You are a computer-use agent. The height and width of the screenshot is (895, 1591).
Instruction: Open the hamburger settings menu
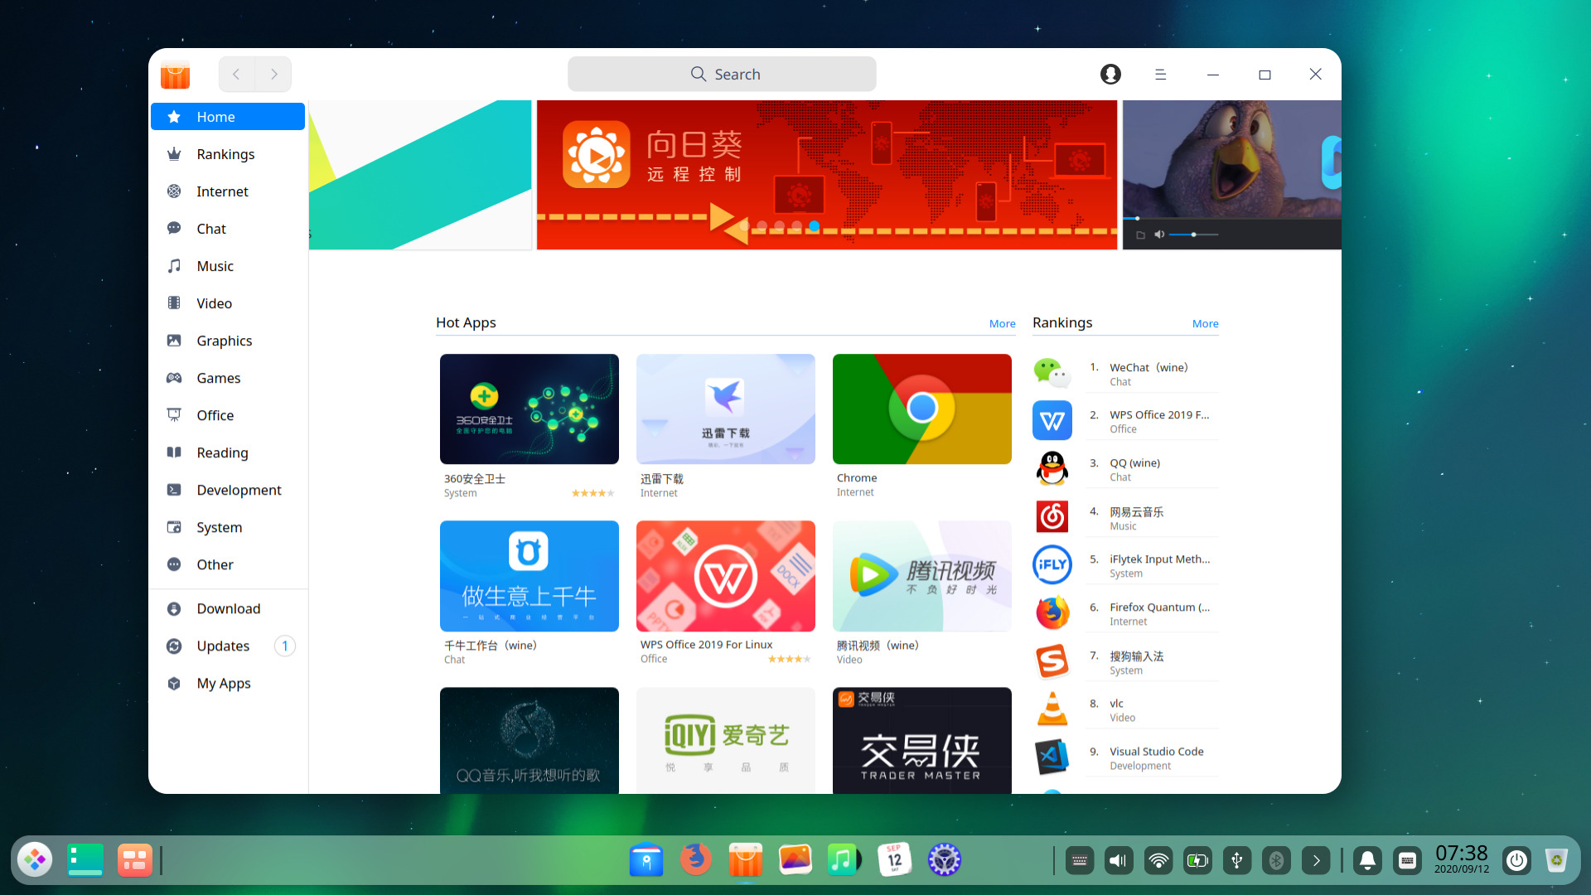[1160, 74]
